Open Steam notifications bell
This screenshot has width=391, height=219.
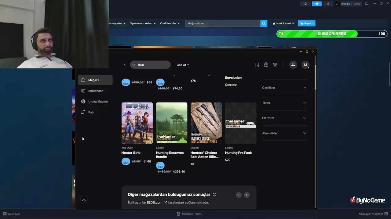(328, 4)
